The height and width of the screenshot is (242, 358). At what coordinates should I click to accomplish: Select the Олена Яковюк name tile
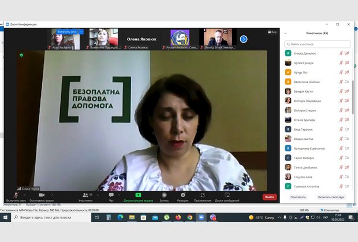[141, 39]
